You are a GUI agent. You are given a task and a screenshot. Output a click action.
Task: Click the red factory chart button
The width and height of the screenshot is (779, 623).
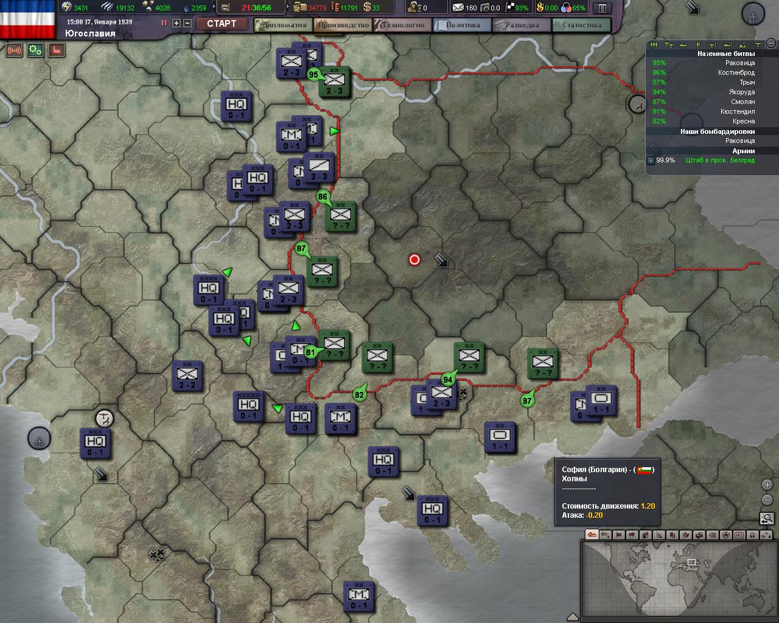pos(57,50)
